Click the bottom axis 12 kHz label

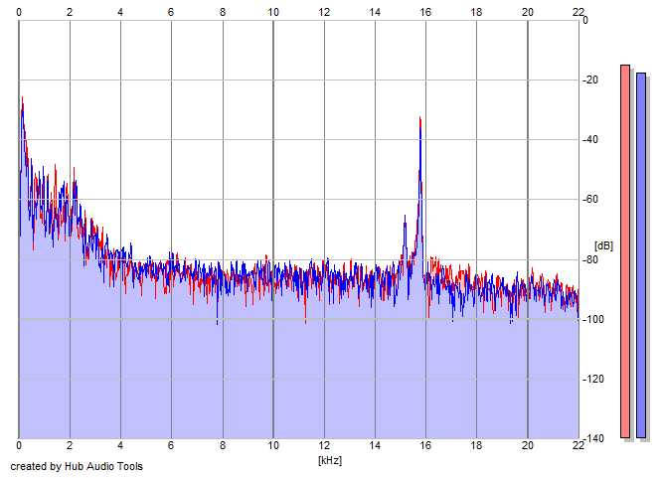pos(324,445)
